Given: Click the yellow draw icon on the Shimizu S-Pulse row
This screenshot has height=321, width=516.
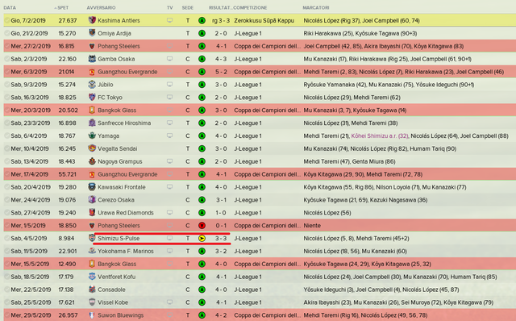Looking at the screenshot, I should 202,239.
